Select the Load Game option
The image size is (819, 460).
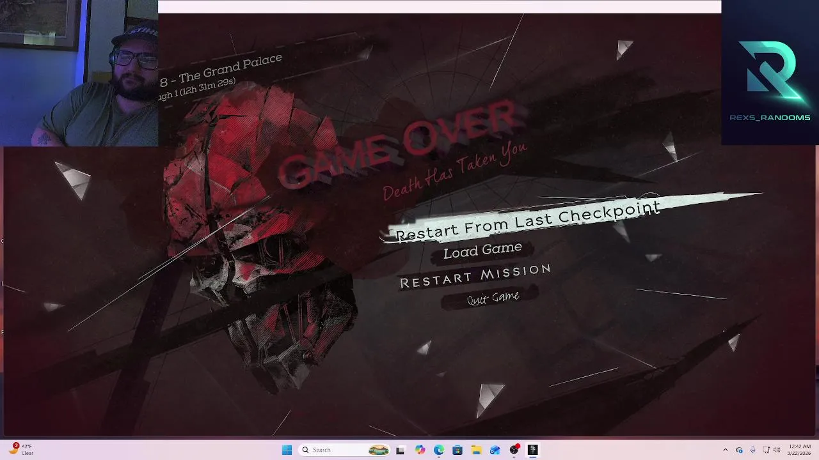point(482,250)
